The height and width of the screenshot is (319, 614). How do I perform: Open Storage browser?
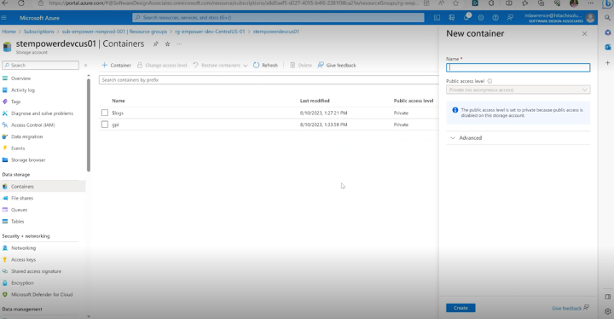click(28, 159)
